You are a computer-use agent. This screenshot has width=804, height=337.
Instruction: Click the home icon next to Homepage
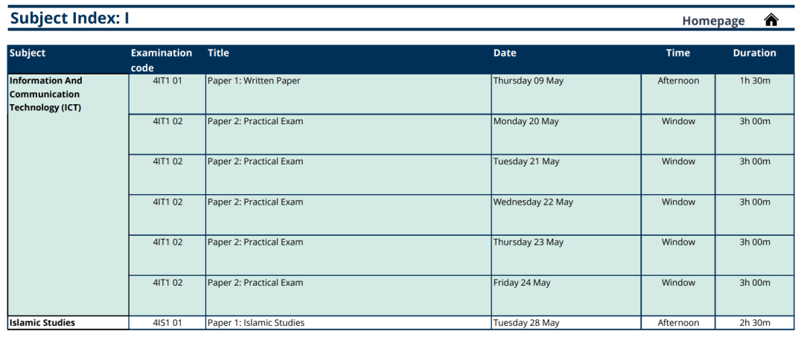pyautogui.click(x=770, y=20)
